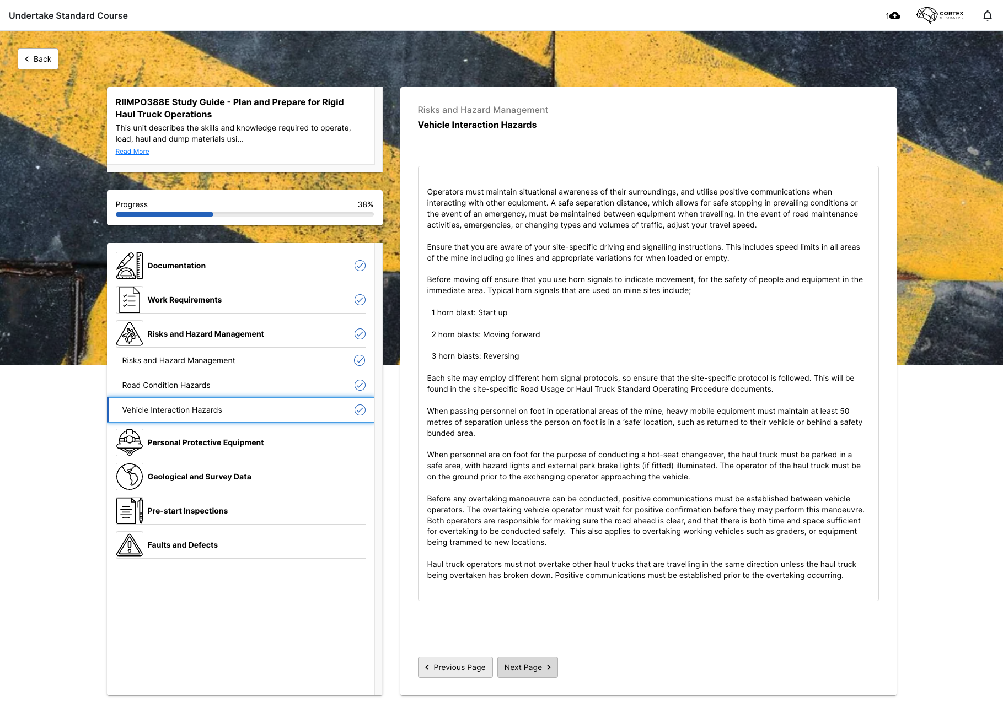Expand the Geological and Survey Data section
The image size is (1003, 713).
241,477
